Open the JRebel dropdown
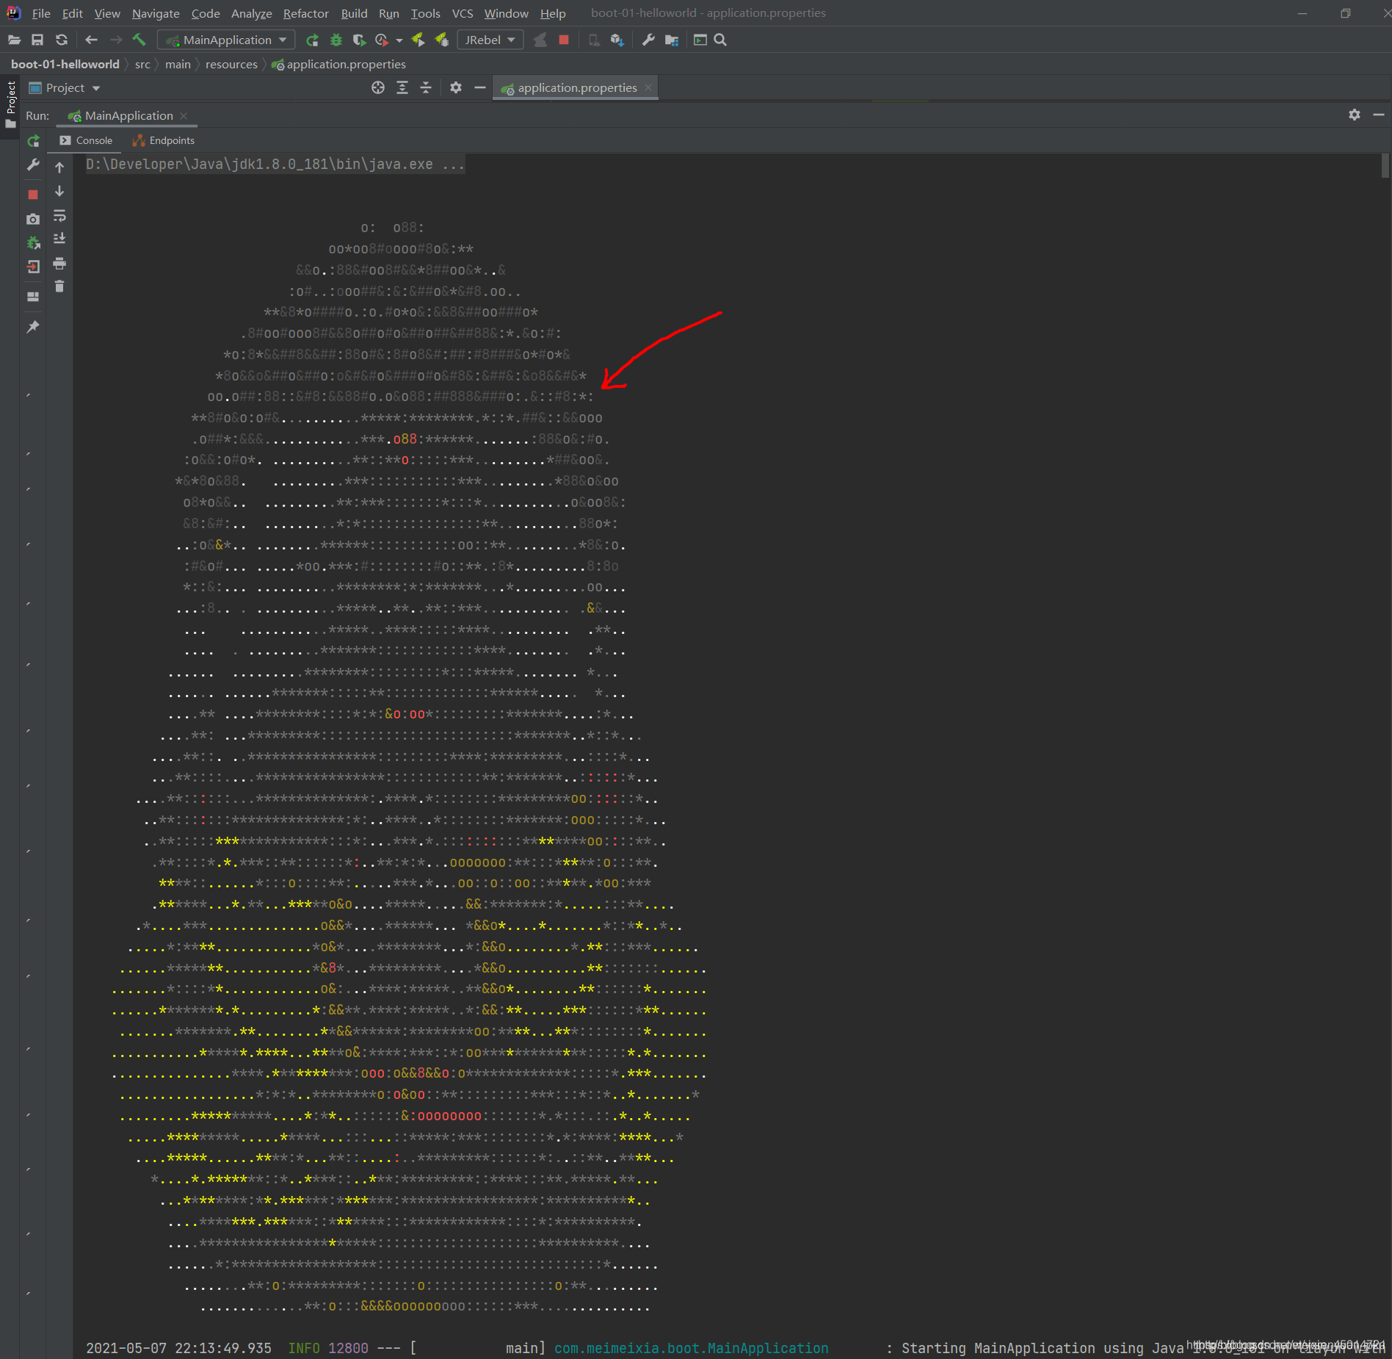1392x1359 pixels. pos(490,40)
